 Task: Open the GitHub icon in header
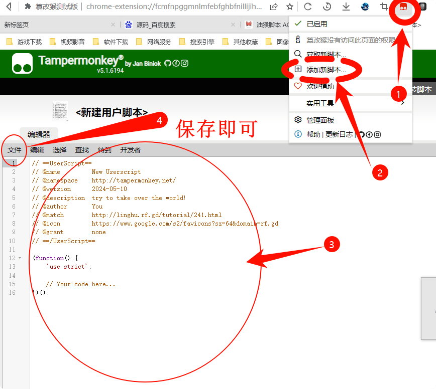pyautogui.click(x=168, y=63)
